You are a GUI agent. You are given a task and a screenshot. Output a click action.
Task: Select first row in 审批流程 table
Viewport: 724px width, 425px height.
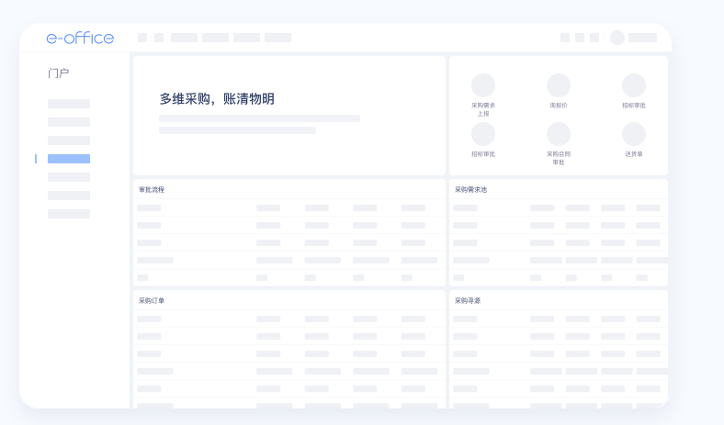[287, 208]
